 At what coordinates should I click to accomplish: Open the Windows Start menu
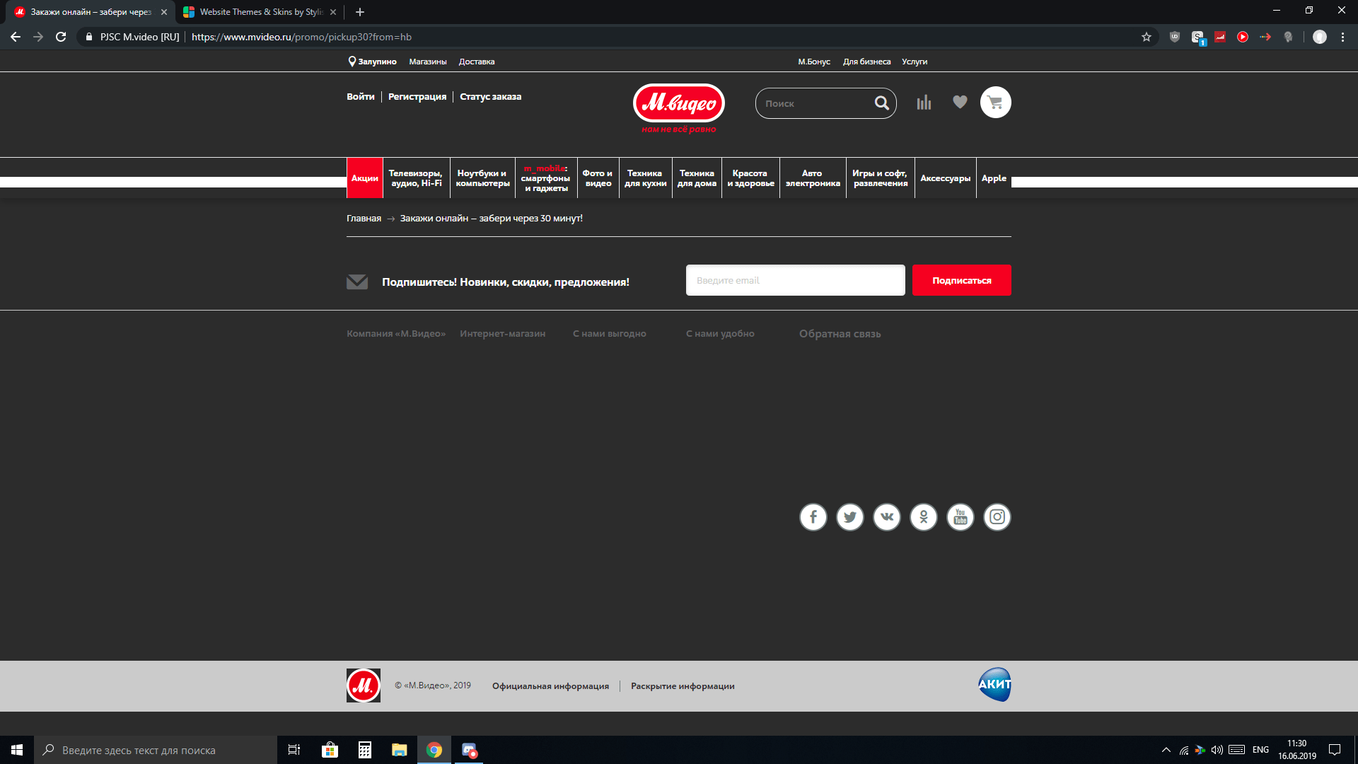click(17, 750)
